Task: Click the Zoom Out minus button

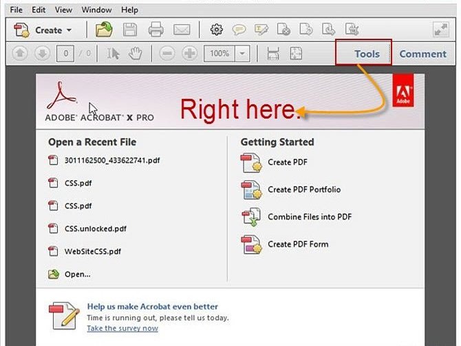Action: (167, 54)
